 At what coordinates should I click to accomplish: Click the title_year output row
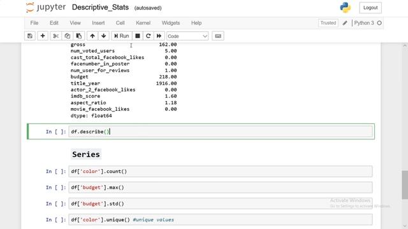tap(124, 83)
